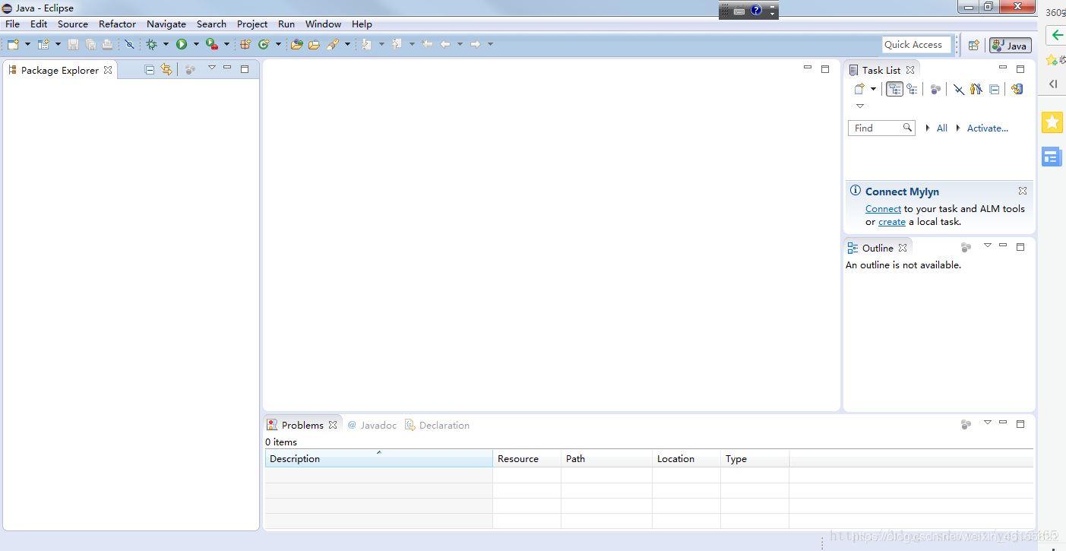Open the New dropdown arrow on toolbar
1066x551 pixels.
pyautogui.click(x=28, y=43)
